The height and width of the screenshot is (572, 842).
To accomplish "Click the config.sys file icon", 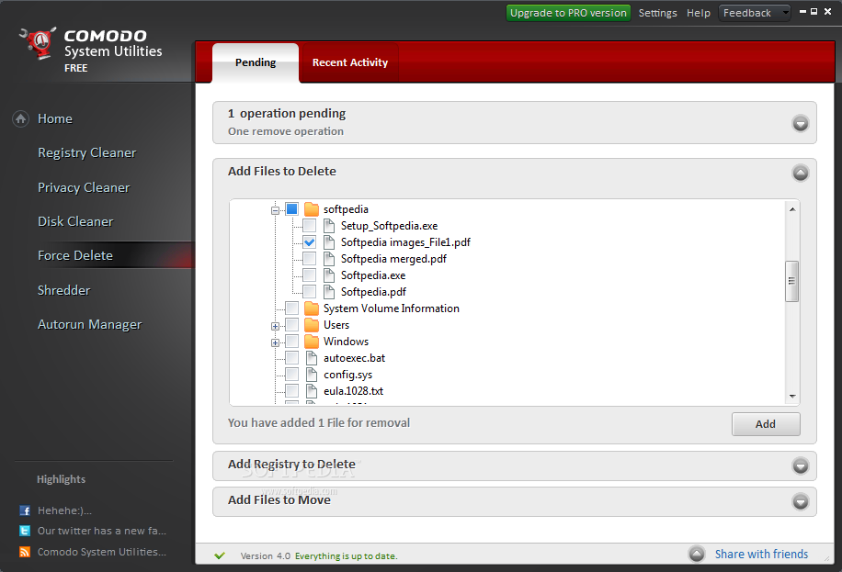I will tap(312, 375).
